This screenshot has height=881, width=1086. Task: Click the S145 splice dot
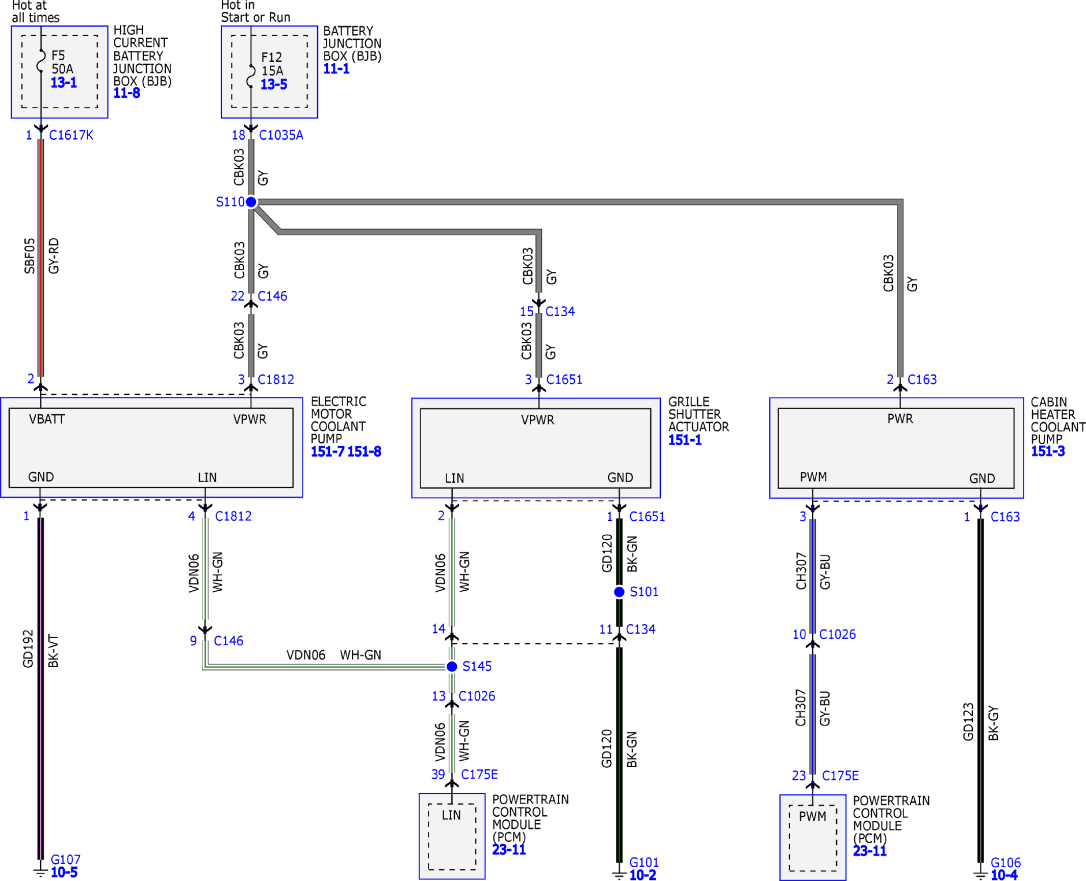[x=452, y=667]
